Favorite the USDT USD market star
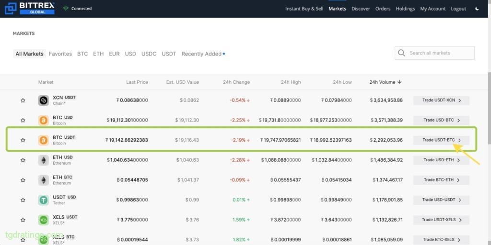 coord(23,200)
